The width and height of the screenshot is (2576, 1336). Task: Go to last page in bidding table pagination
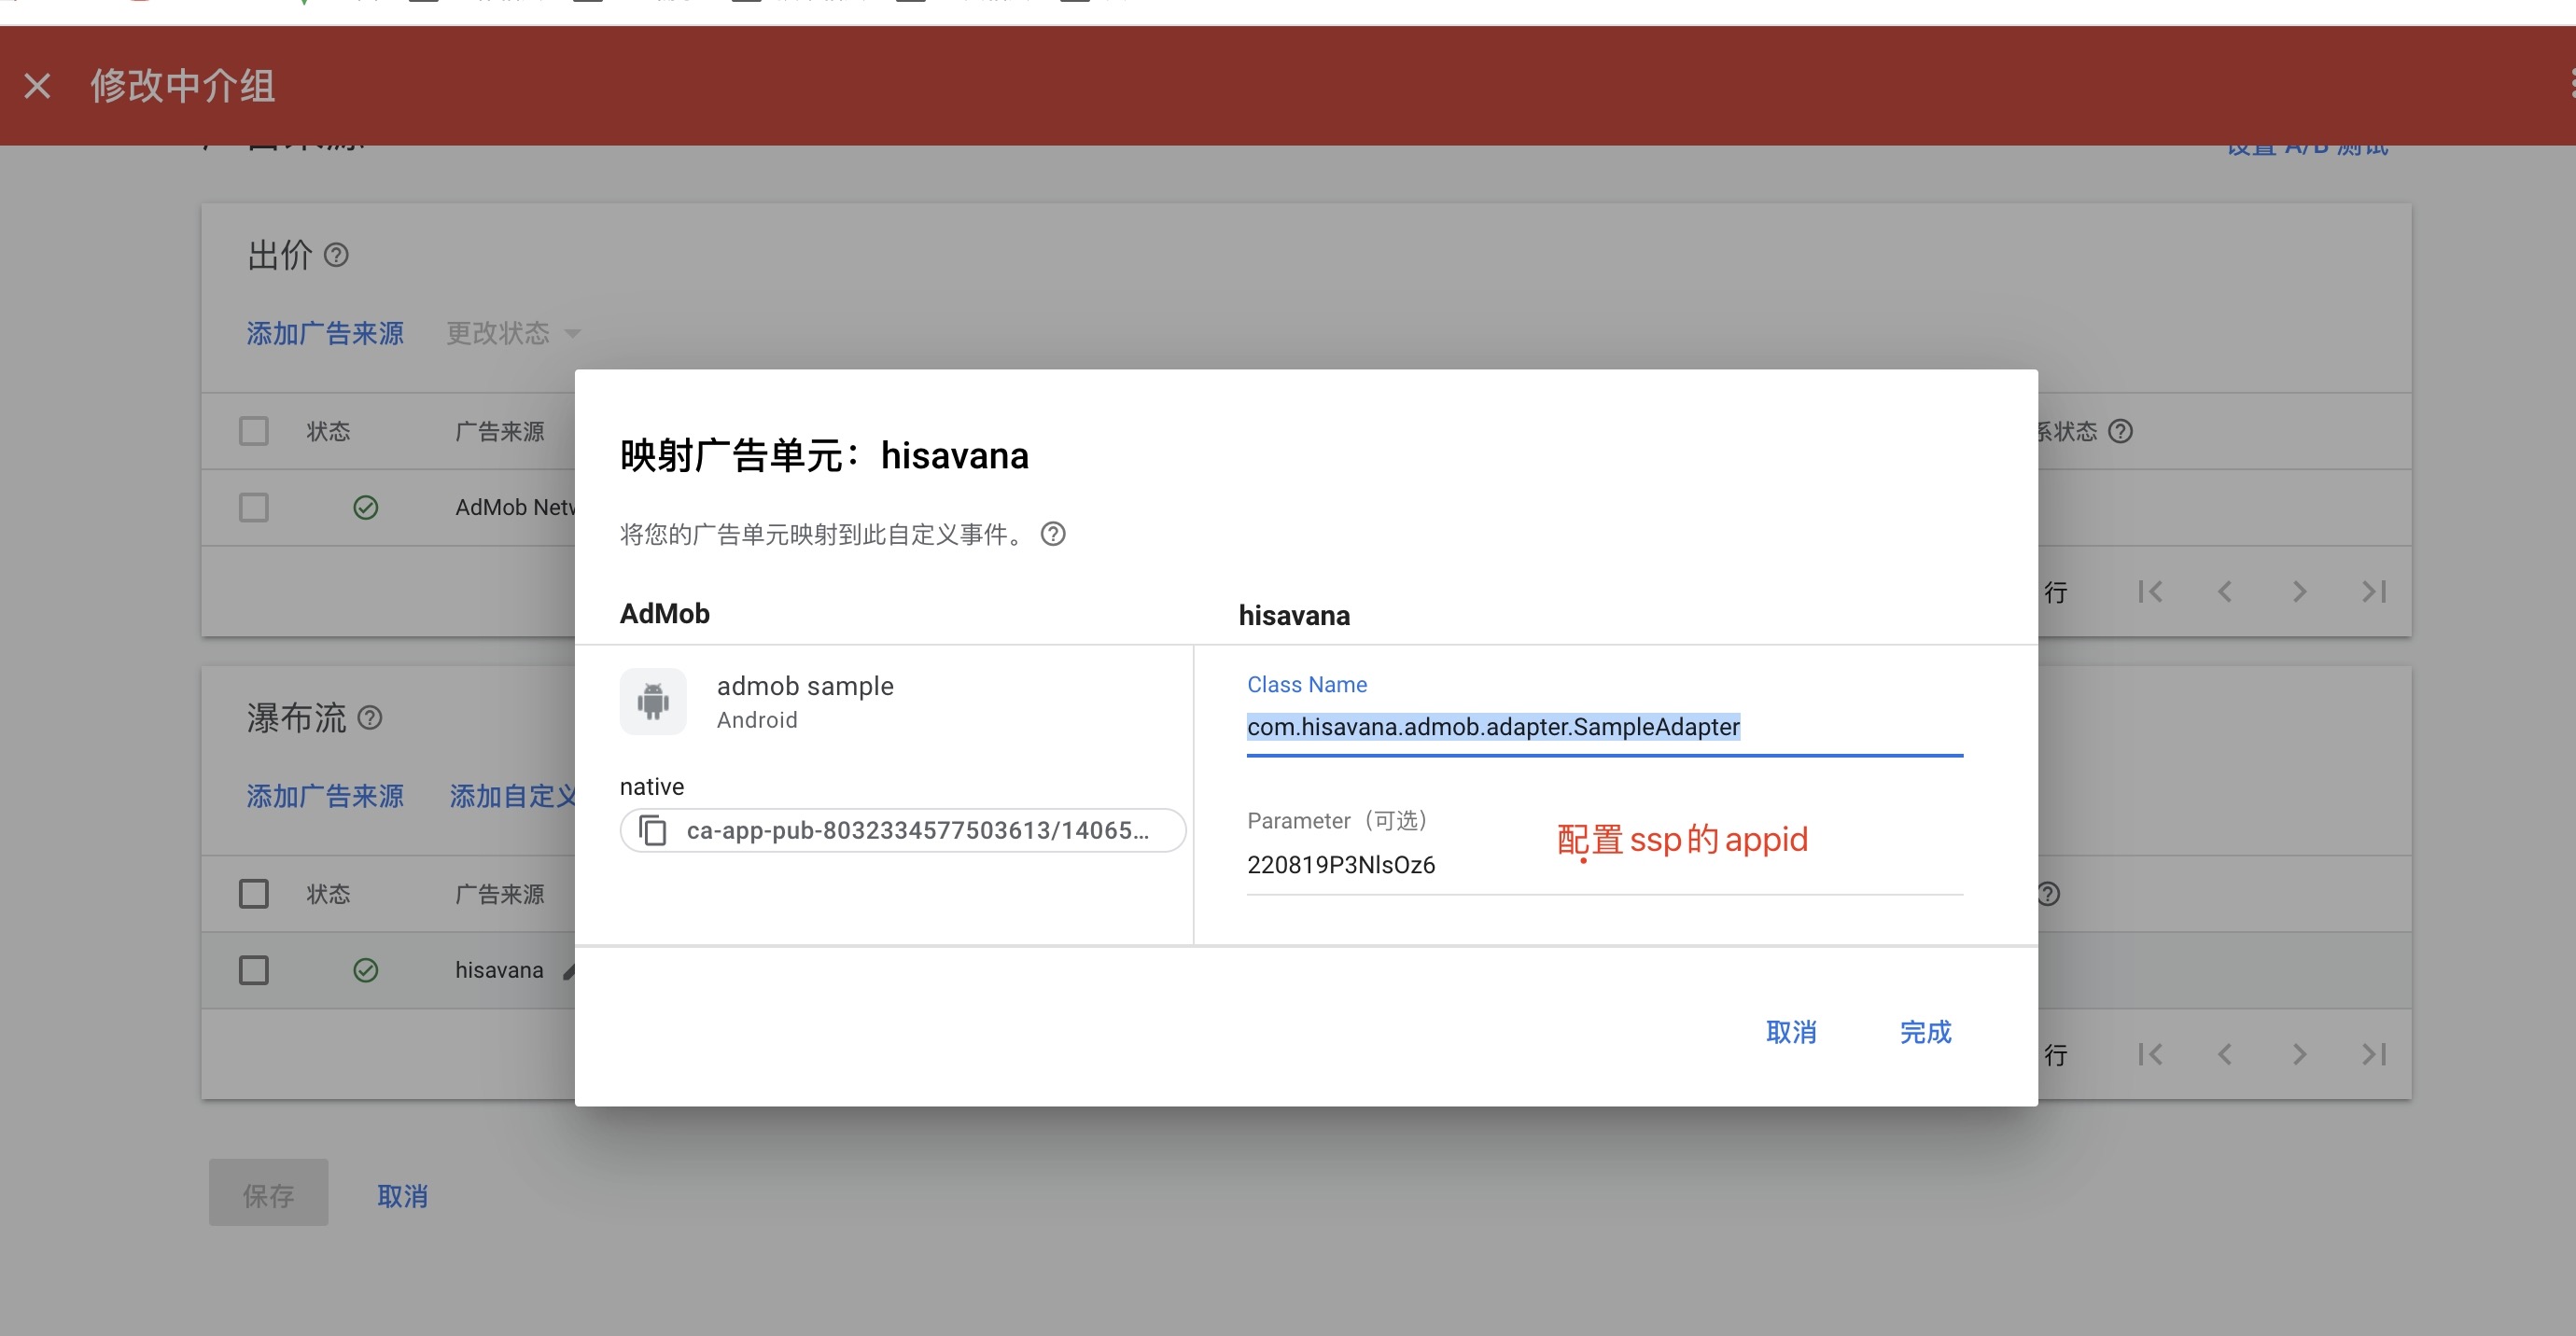[x=2374, y=591]
